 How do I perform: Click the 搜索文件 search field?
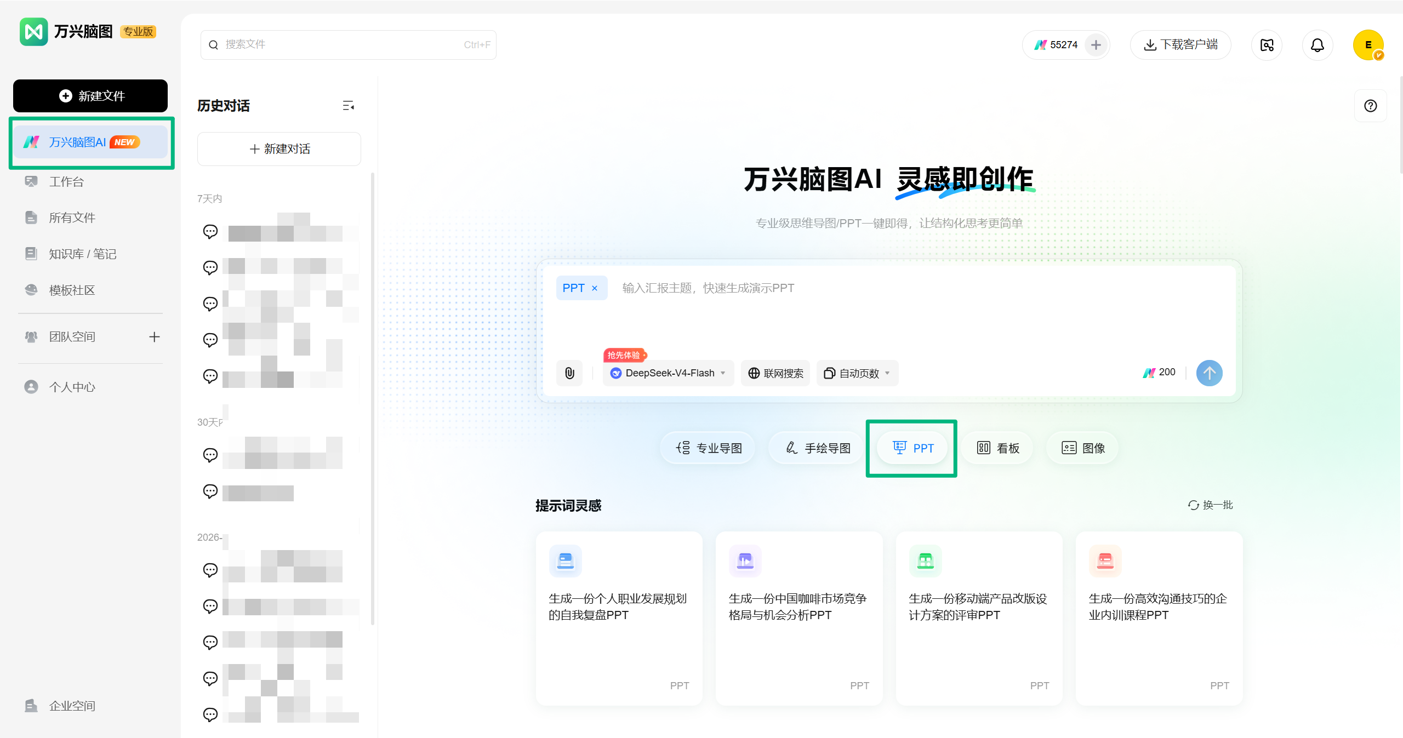click(x=349, y=45)
